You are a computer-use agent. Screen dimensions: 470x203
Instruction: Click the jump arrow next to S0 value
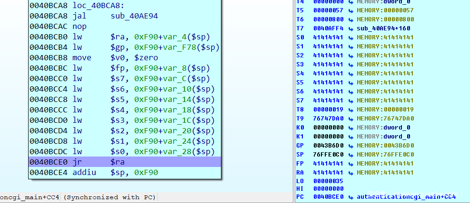coord(351,37)
